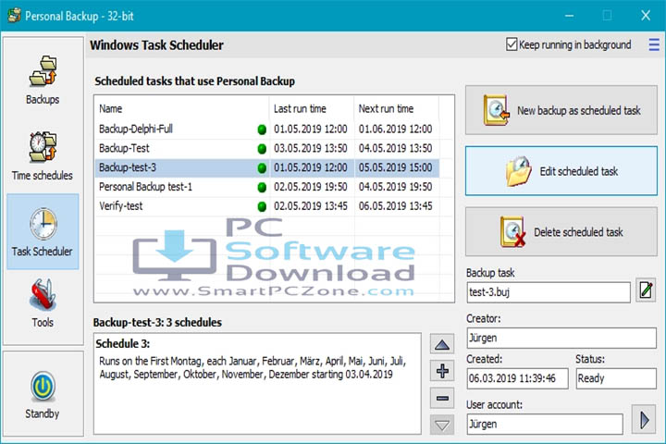Click green status dot of Personal Backup test-1
Viewport: 666px width, 444px height.
(x=262, y=188)
